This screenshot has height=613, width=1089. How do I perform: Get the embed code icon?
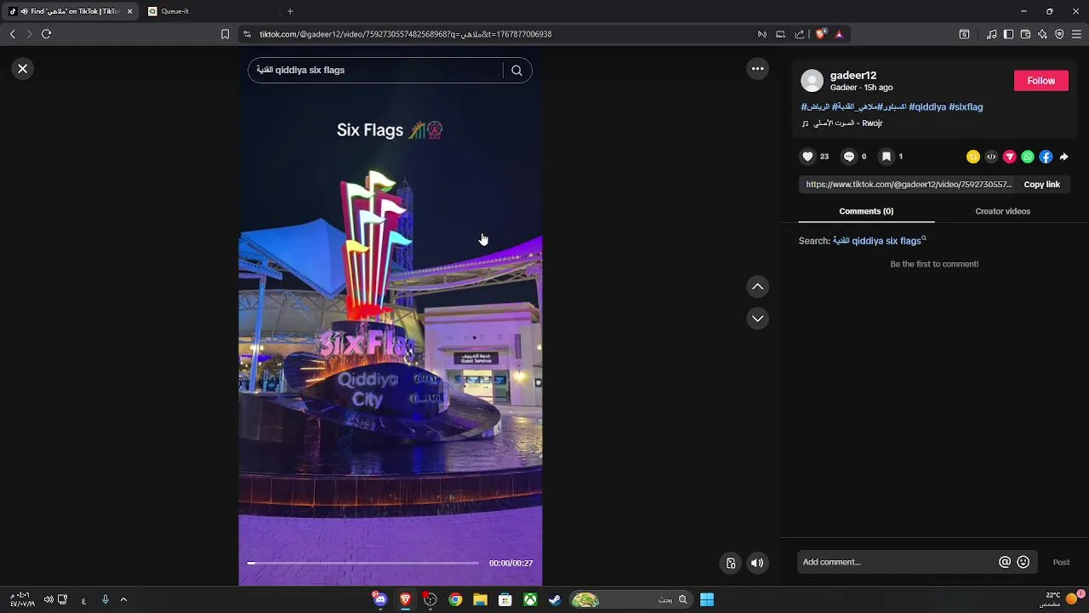(x=991, y=157)
